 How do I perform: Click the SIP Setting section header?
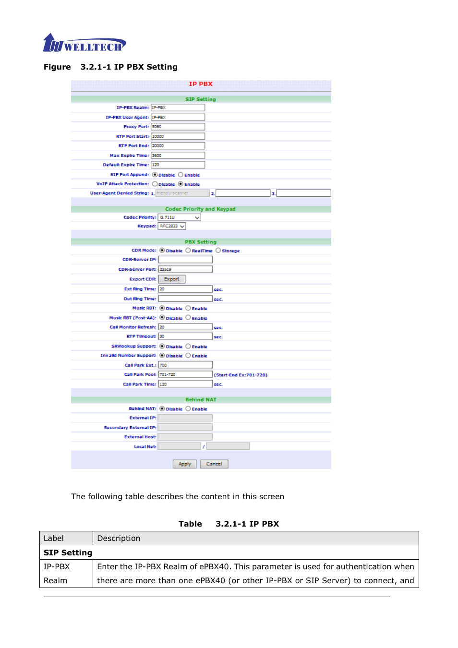click(x=201, y=99)
